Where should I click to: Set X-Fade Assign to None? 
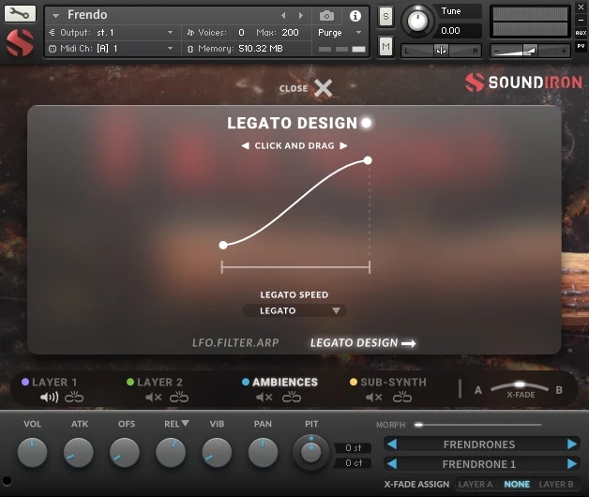click(x=517, y=484)
